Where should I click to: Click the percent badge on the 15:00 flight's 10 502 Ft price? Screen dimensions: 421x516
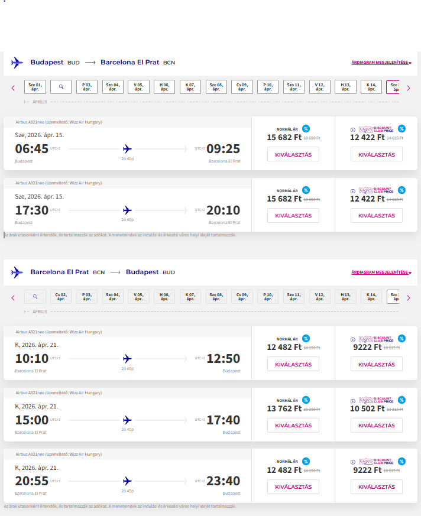(x=401, y=400)
